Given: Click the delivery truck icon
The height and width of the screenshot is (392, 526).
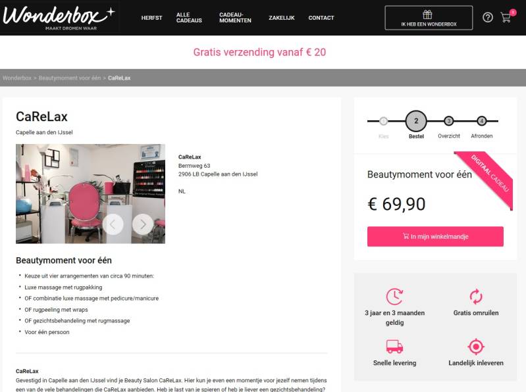Looking at the screenshot, I should (x=394, y=347).
